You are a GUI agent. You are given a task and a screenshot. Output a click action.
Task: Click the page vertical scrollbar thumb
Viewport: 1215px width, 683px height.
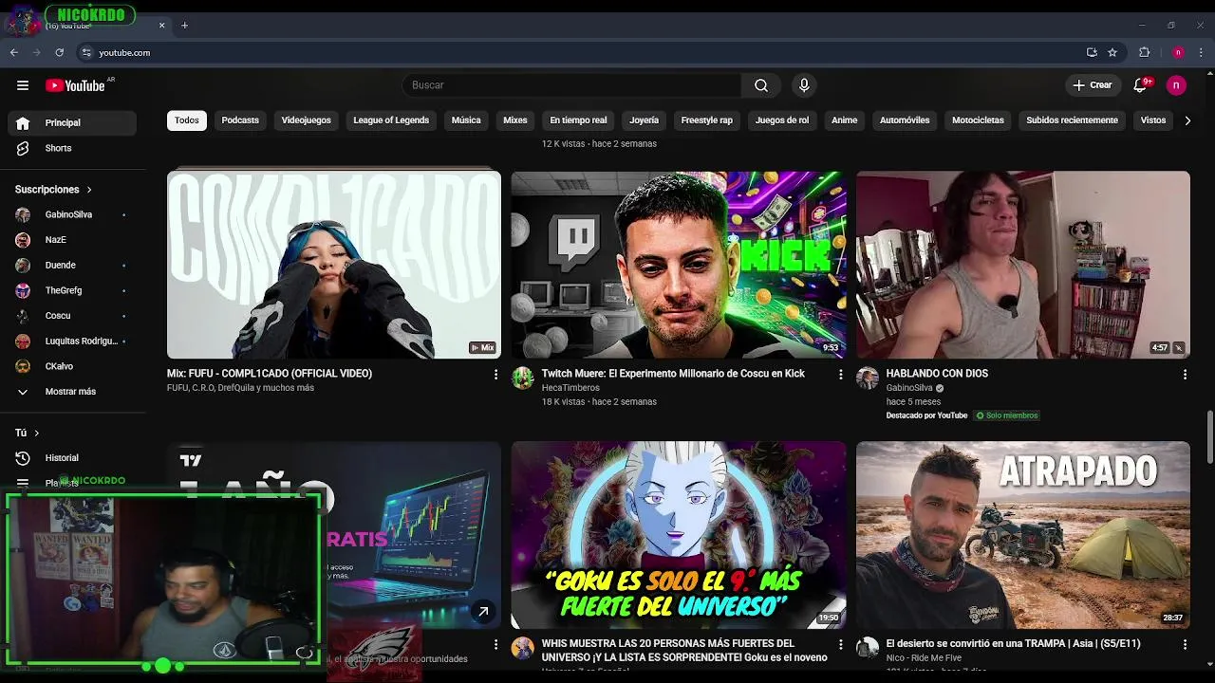pos(1209,438)
